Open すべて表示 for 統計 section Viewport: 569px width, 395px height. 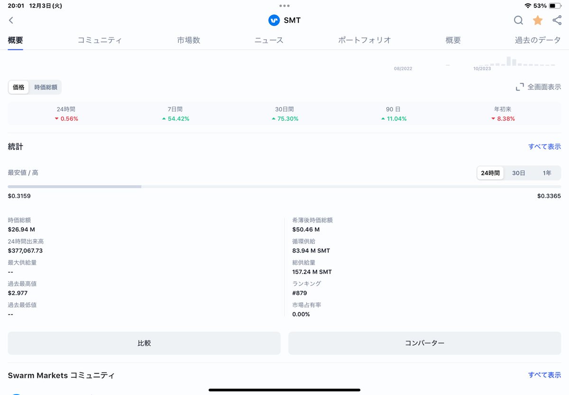[x=545, y=147]
